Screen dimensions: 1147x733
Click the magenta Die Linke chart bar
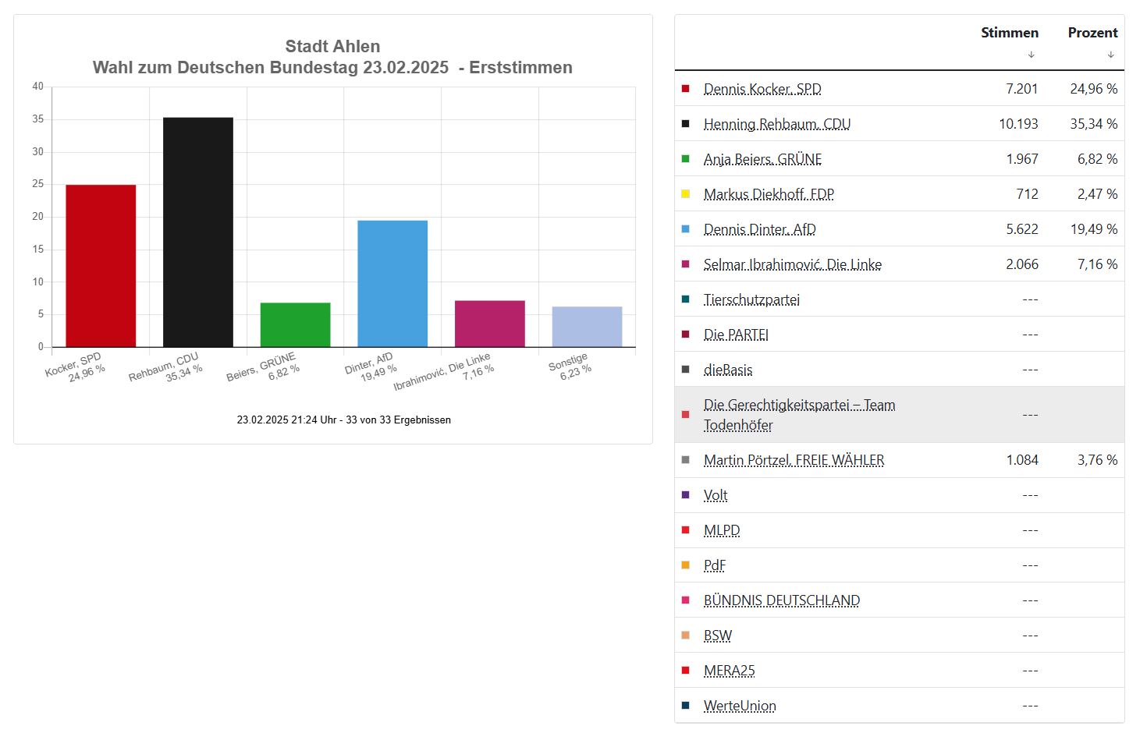(x=490, y=324)
